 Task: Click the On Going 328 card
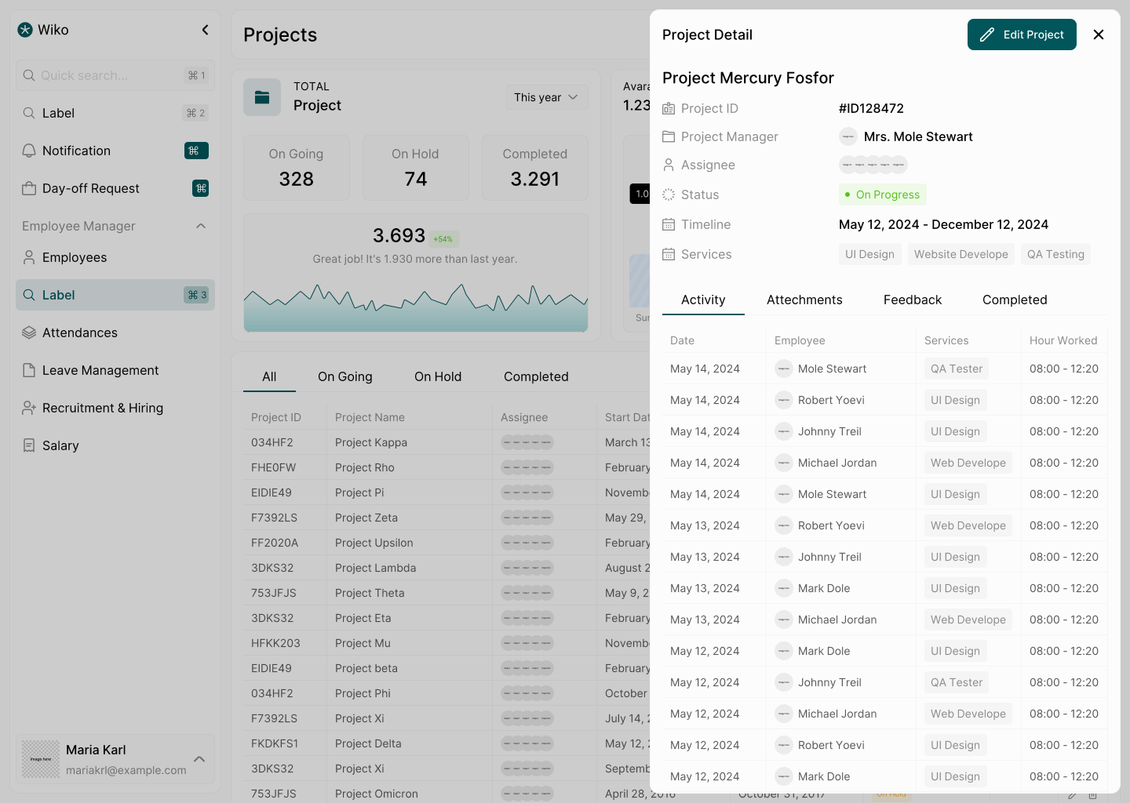297,168
